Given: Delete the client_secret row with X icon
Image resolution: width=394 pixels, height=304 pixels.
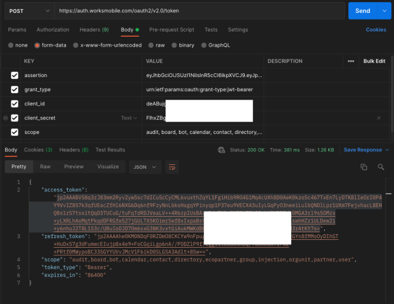Looking at the screenshot, I should point(379,118).
